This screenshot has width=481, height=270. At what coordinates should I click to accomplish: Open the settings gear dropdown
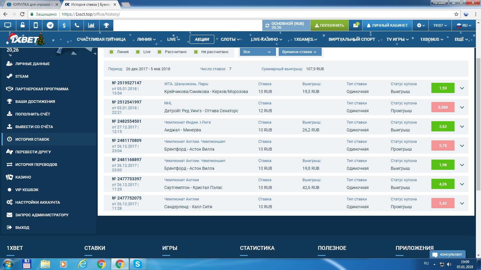click(x=421, y=25)
